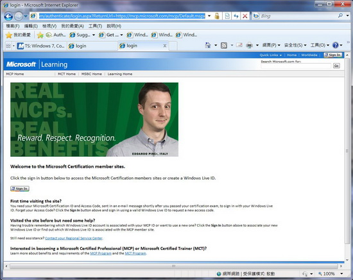Click the Search Microsoft.com text field
The height and width of the screenshot is (280, 353).
click(x=296, y=66)
